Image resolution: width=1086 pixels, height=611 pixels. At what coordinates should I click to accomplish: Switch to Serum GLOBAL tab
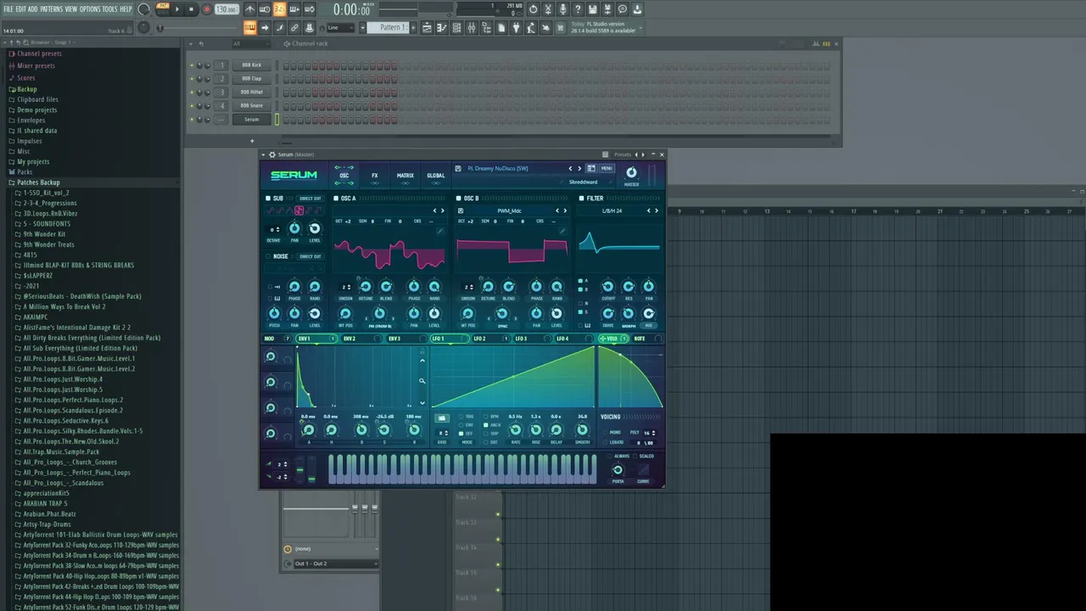[x=435, y=176]
